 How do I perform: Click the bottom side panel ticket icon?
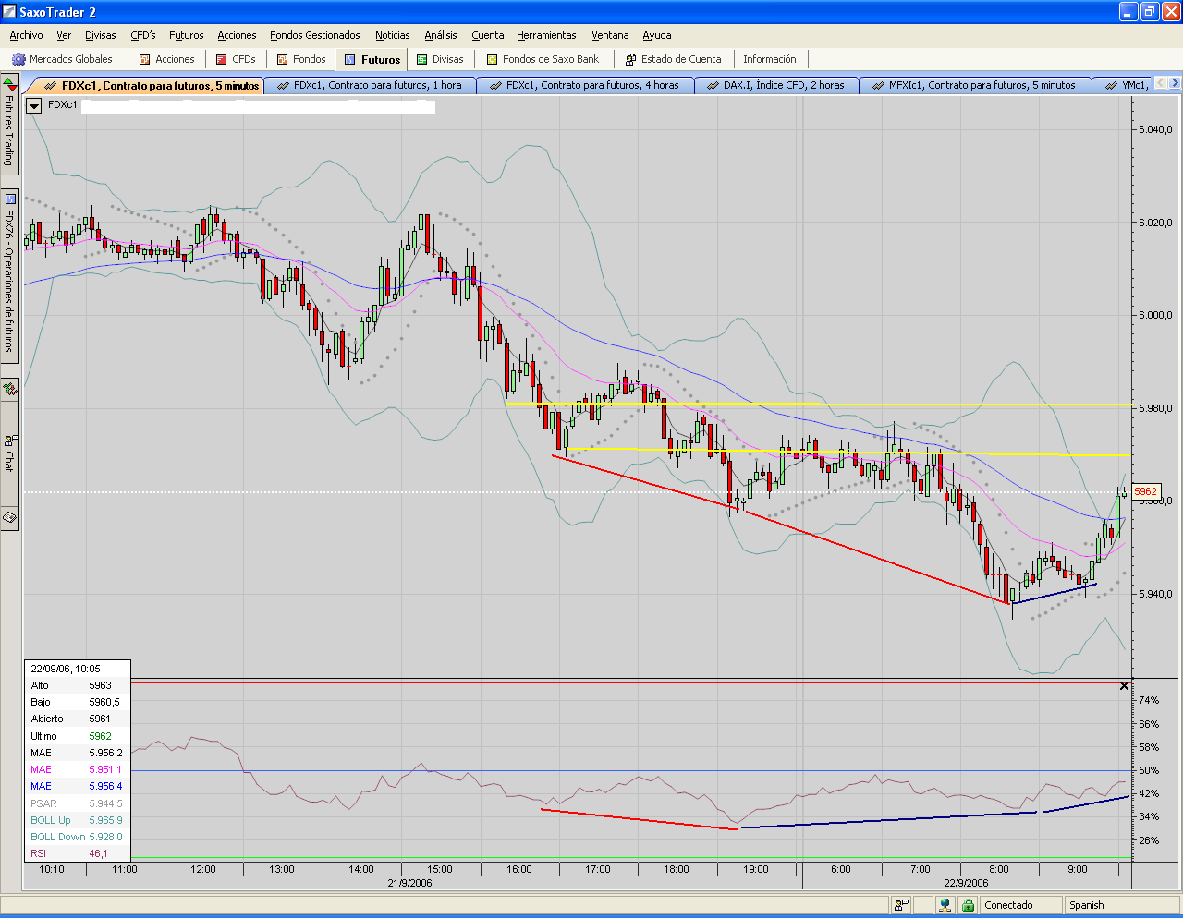[9, 517]
